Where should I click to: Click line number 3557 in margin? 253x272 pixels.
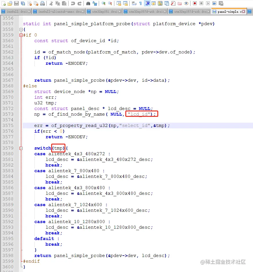tap(8, 23)
